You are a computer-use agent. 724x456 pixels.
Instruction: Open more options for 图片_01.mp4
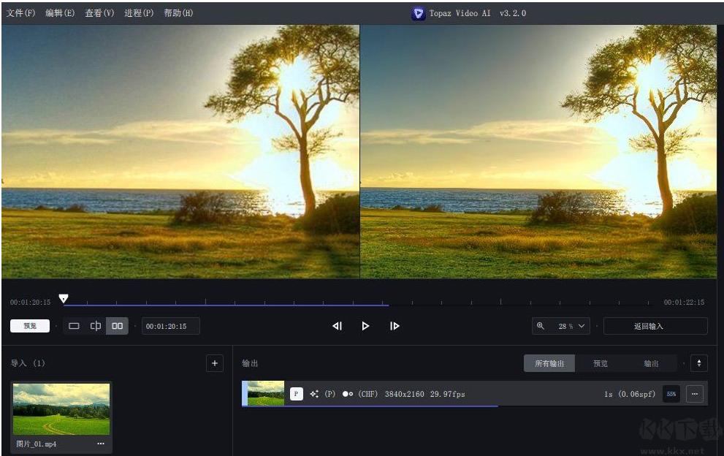(x=101, y=444)
